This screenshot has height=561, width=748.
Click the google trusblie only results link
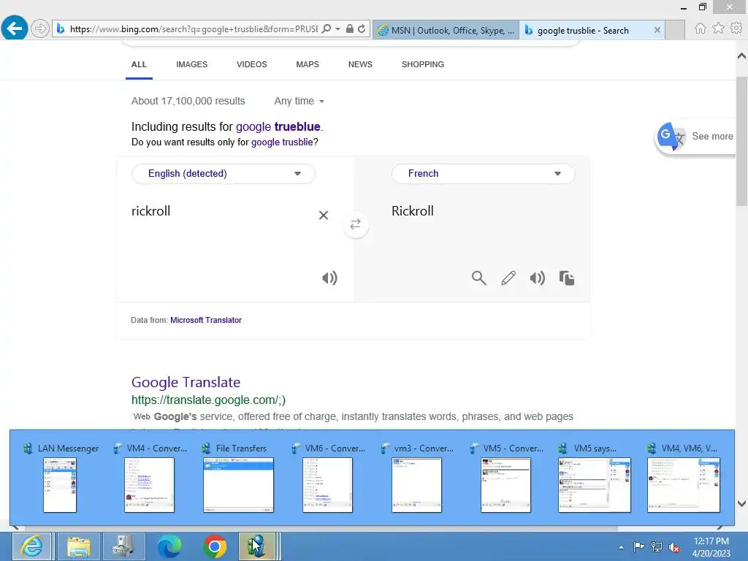(282, 142)
